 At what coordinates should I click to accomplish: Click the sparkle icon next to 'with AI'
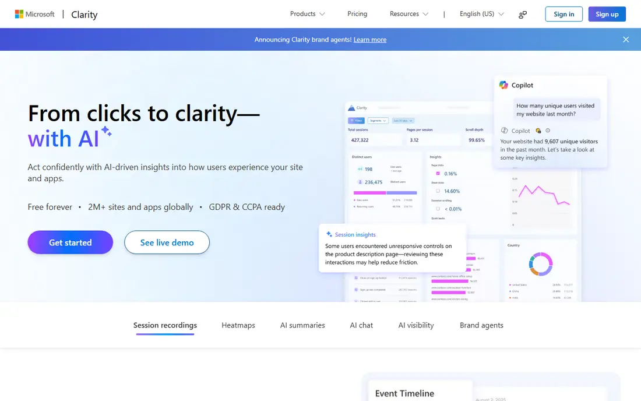[x=106, y=131]
